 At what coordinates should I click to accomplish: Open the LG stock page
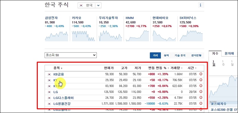(56, 92)
